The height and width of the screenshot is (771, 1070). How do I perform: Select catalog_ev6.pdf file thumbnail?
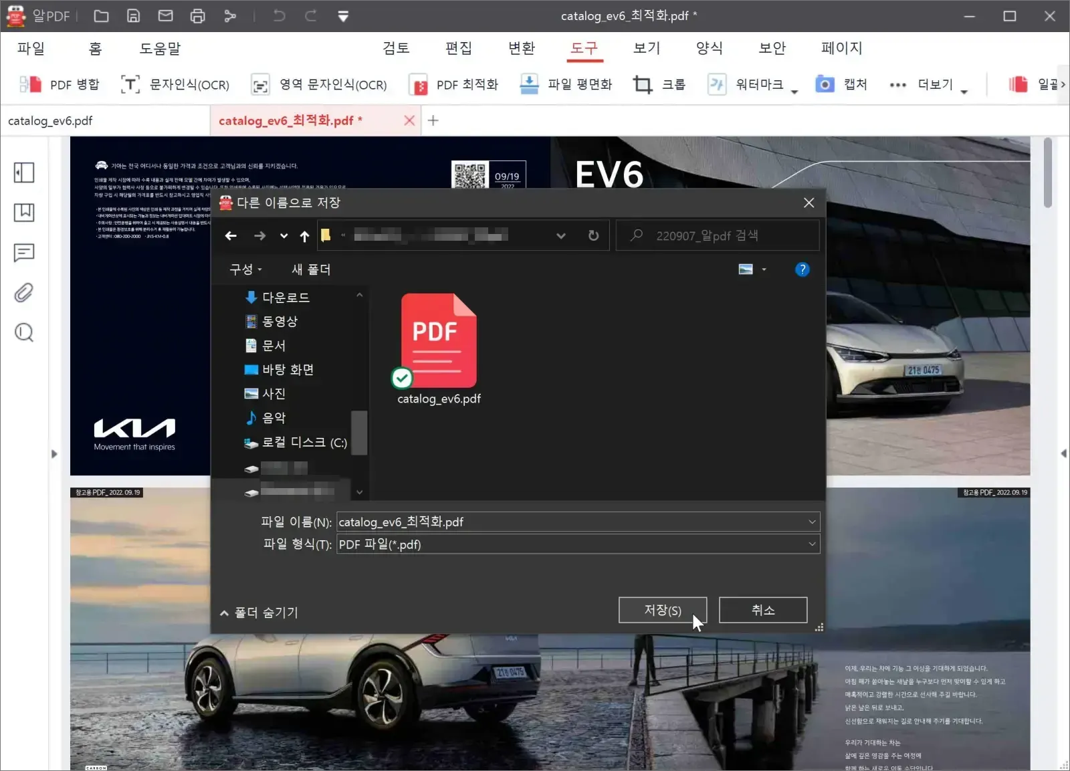(x=439, y=349)
